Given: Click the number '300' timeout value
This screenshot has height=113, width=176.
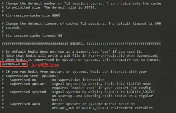Looking at the screenshot, I should tap(158, 24).
